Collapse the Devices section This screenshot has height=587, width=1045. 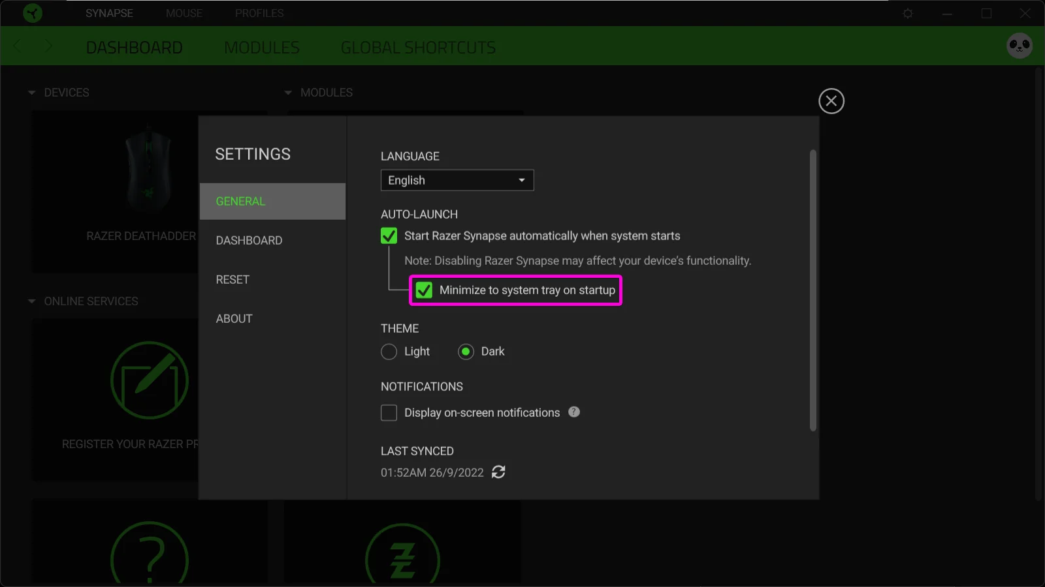tap(32, 93)
